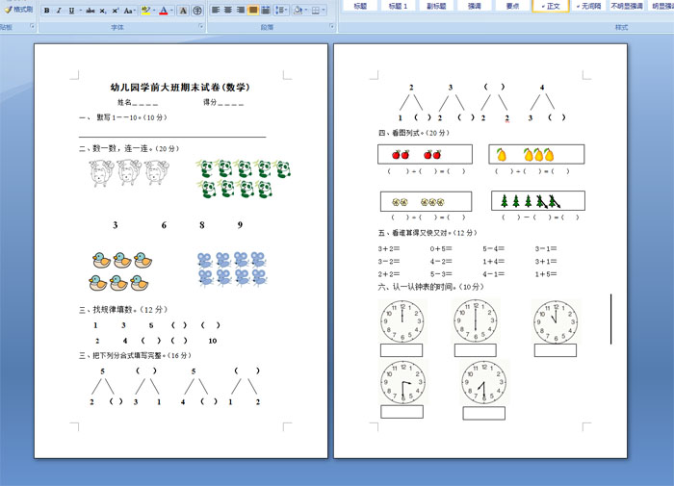674x486 pixels.
Task: Toggle italic formatting
Action: (x=59, y=11)
